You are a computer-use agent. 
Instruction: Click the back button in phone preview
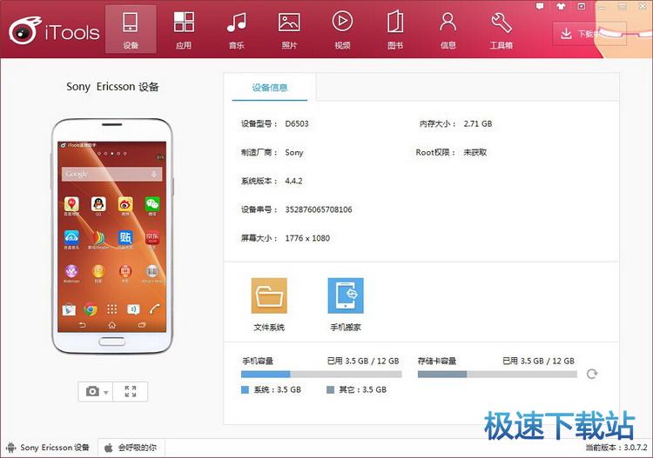[82, 325]
